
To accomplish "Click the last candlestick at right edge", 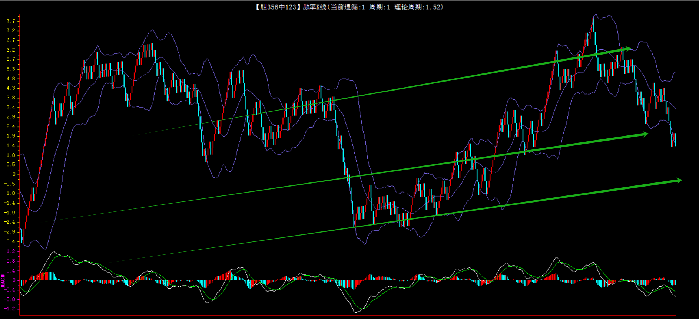I will click(675, 139).
